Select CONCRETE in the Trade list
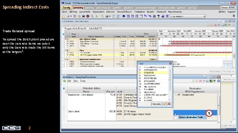 pyautogui.click(x=154, y=73)
